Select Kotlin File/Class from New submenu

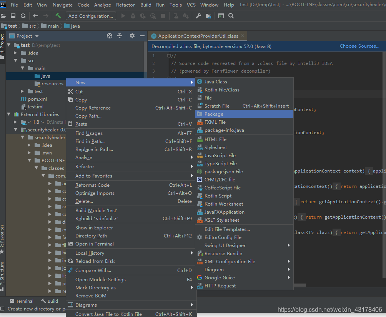[244, 90]
